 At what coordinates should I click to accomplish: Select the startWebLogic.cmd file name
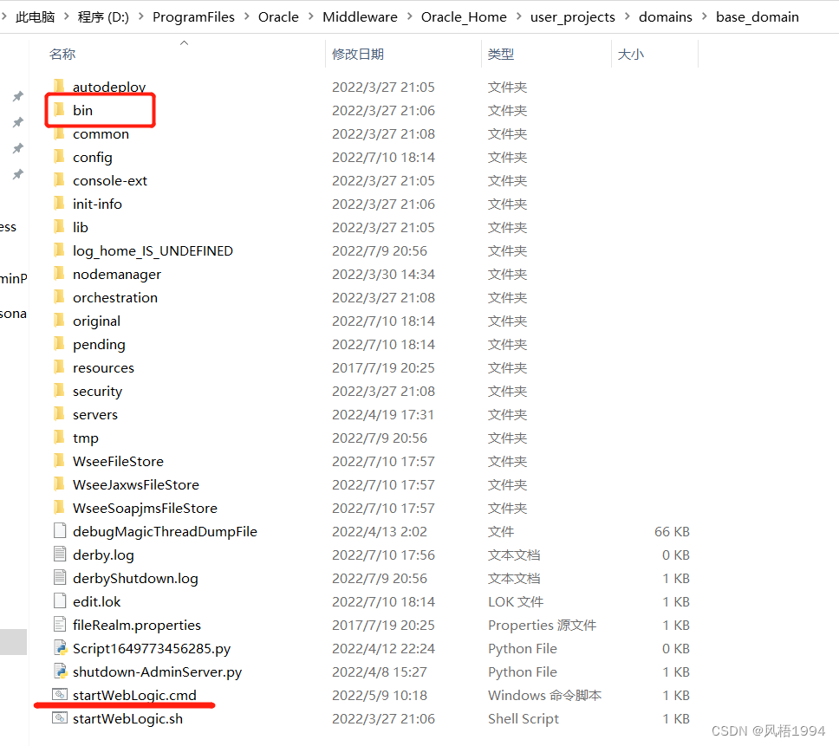pos(134,695)
